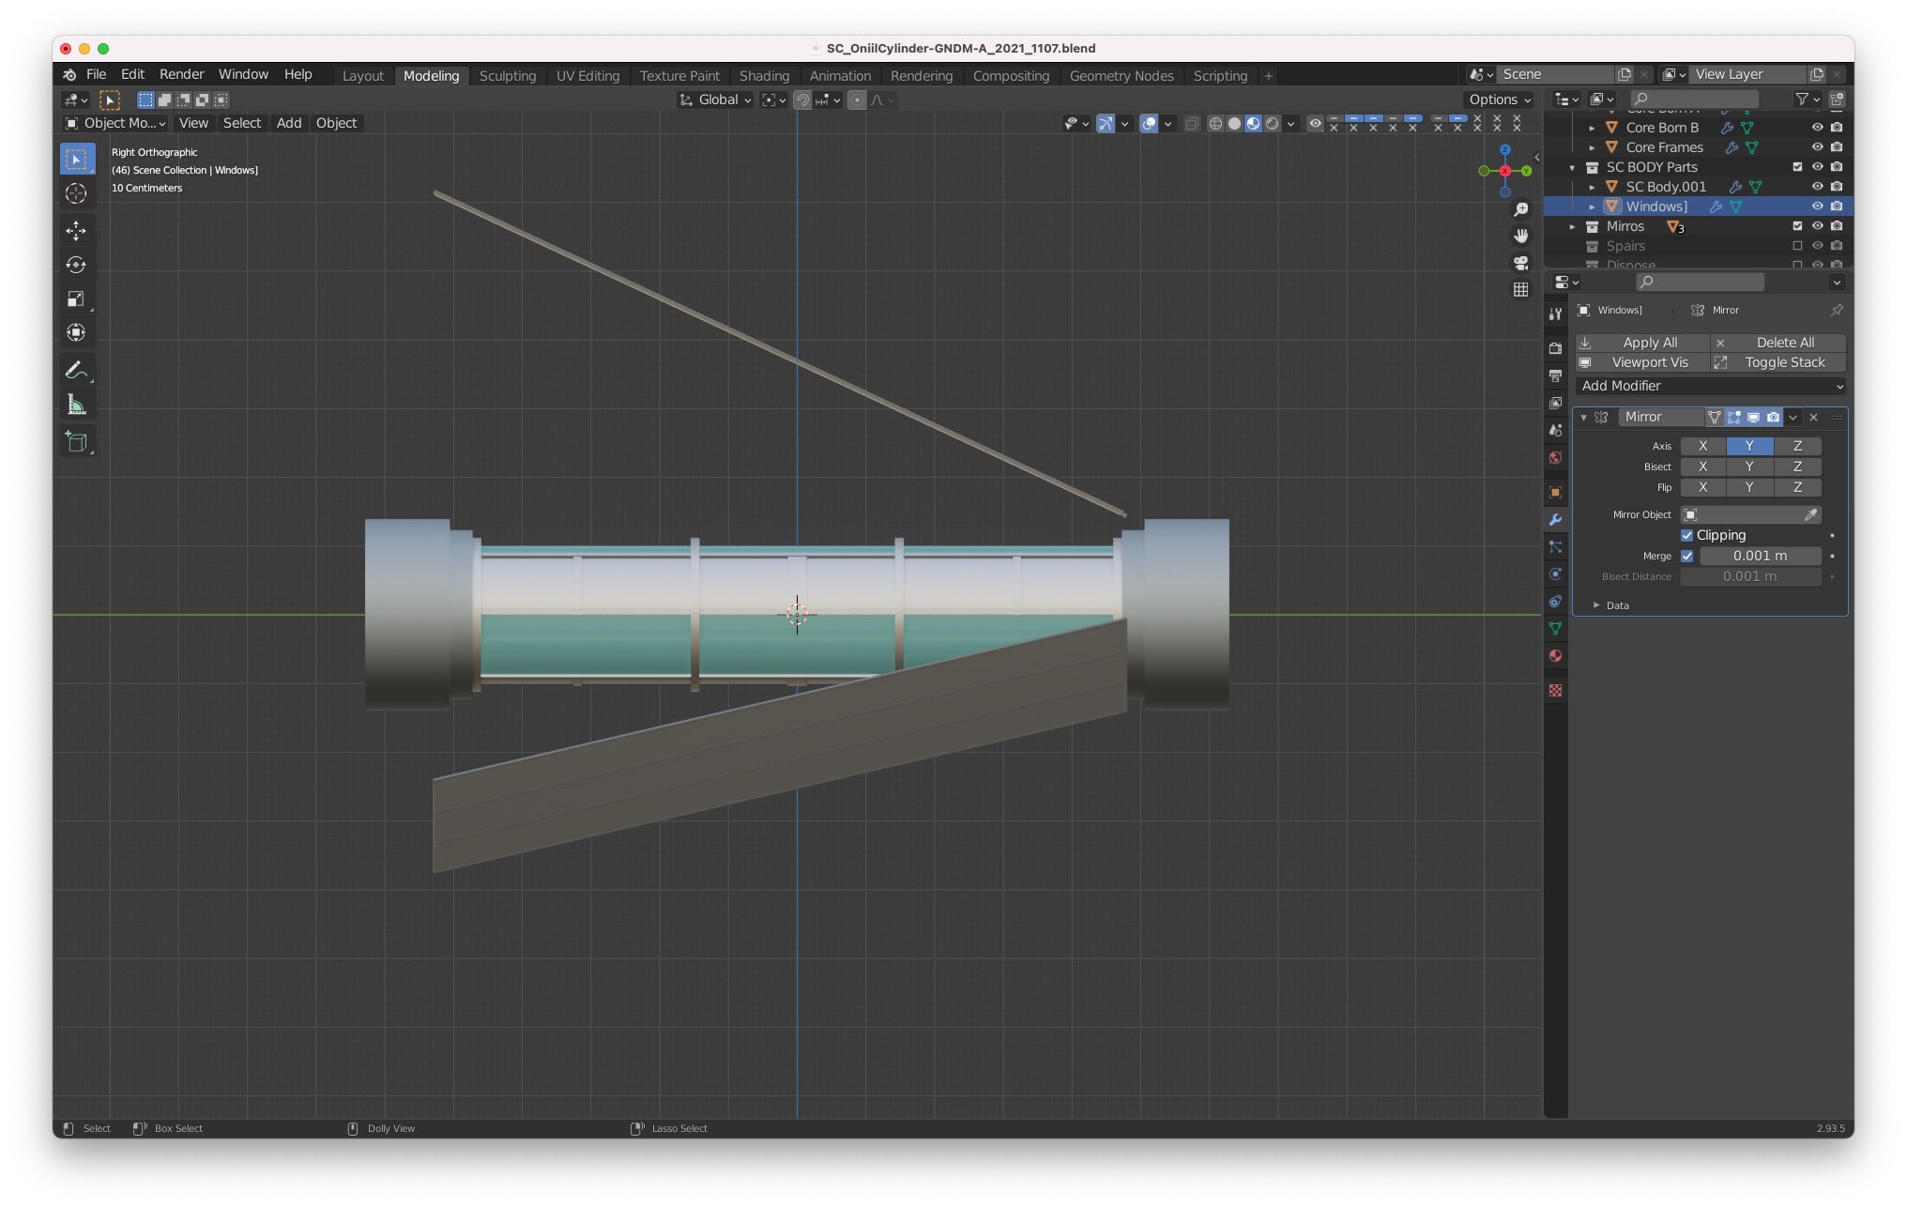Uncheck SC BODY Parts collection checkbox

[x=1797, y=167]
